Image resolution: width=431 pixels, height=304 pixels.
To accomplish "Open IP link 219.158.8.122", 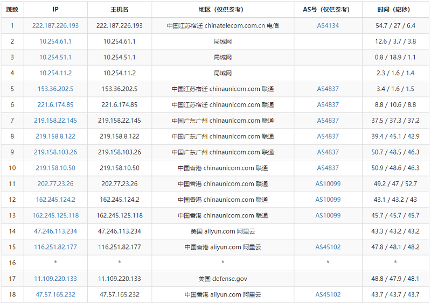I will coord(55,136).
